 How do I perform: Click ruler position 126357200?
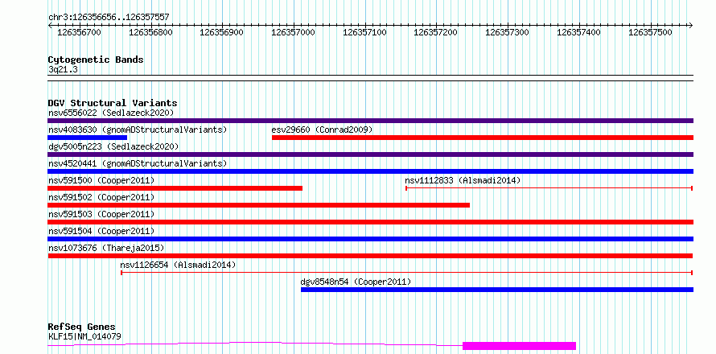tap(435, 32)
